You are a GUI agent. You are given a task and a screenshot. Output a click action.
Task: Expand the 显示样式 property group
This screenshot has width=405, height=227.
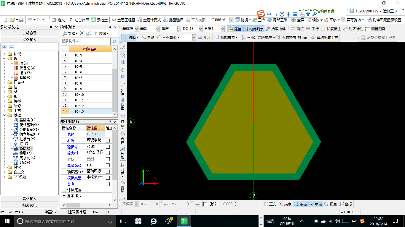click(x=64, y=196)
